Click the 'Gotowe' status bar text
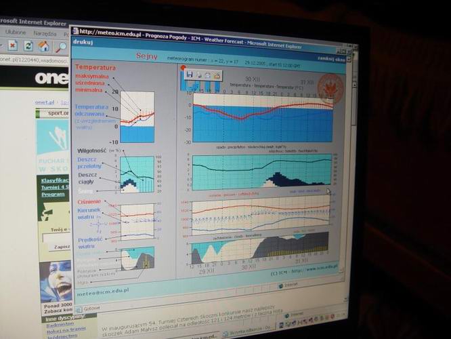 91,308
